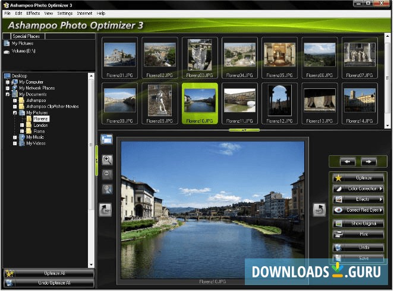Select the Rome folder
This screenshot has height=291, width=394.
(39, 131)
